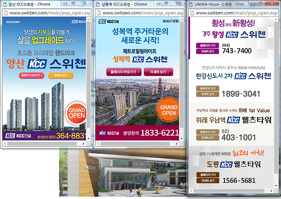Screen dimensions: 281x199
Task: Click Grand Open badge in Seongbok popup
Action: (168, 109)
